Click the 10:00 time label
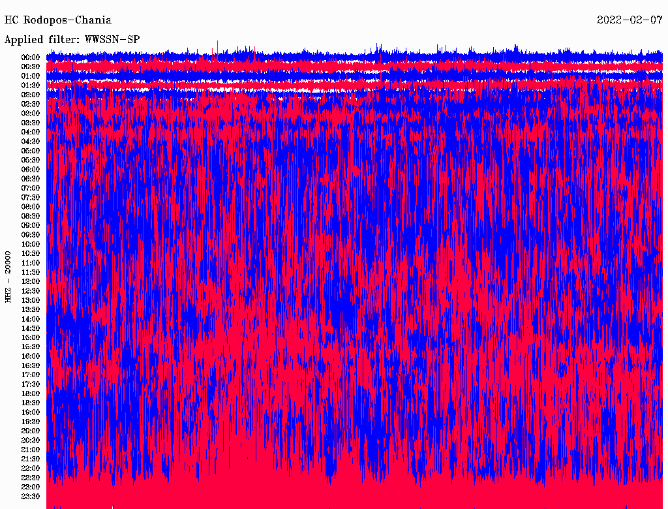Image resolution: width=668 pixels, height=509 pixels. tap(31, 244)
